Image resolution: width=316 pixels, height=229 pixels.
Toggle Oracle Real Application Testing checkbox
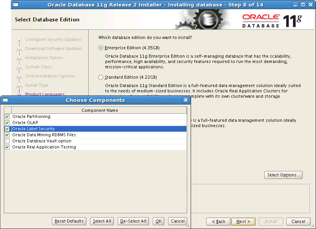click(7, 147)
